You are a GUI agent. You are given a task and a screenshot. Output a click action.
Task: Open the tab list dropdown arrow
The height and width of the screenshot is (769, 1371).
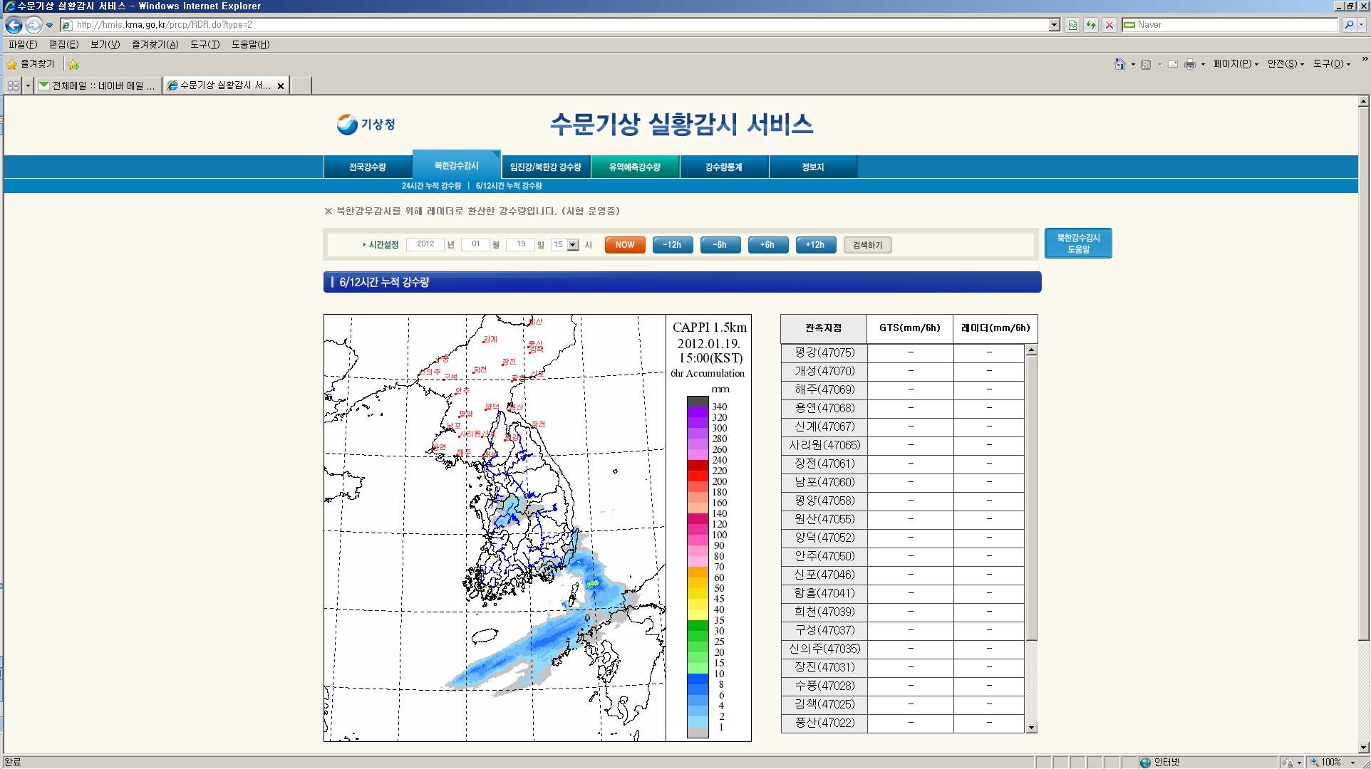28,85
